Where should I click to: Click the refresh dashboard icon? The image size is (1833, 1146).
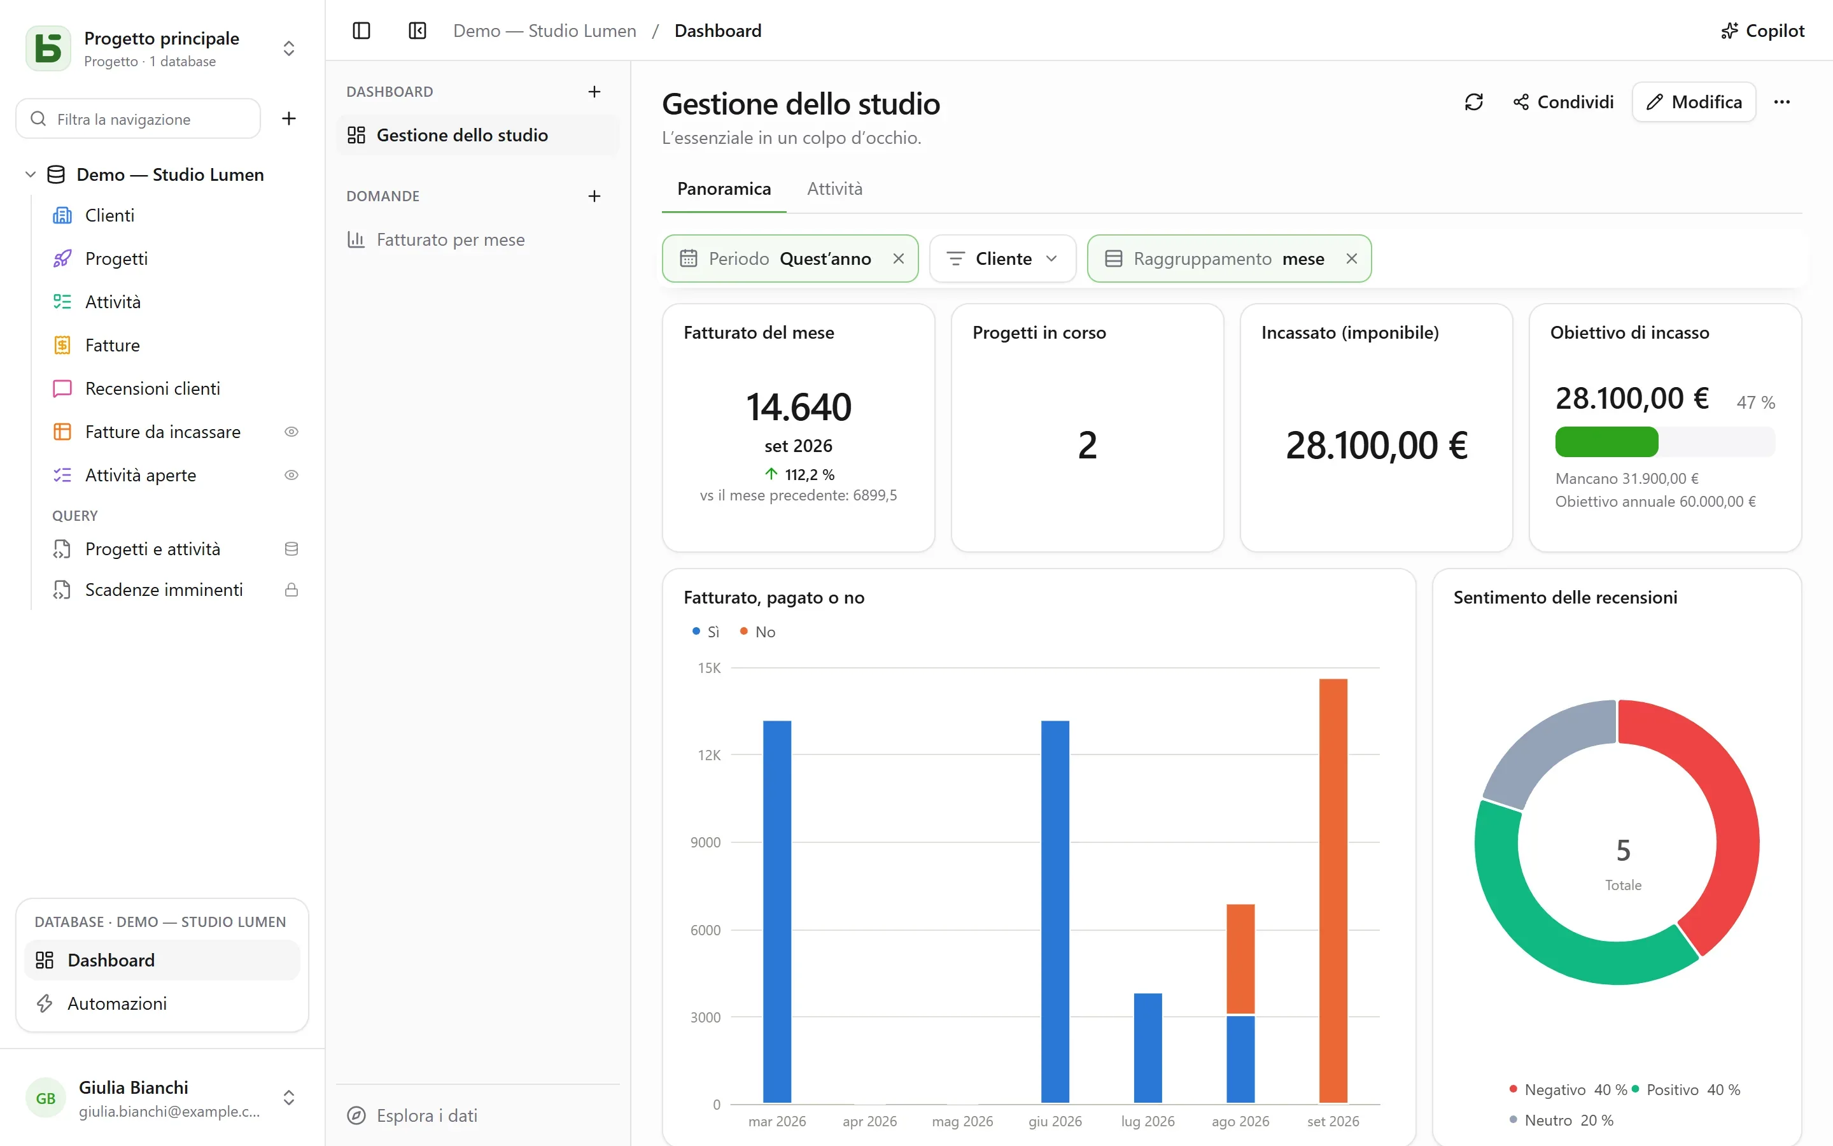tap(1473, 102)
